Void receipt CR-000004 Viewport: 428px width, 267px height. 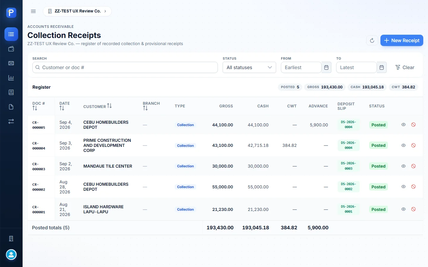tap(413, 145)
